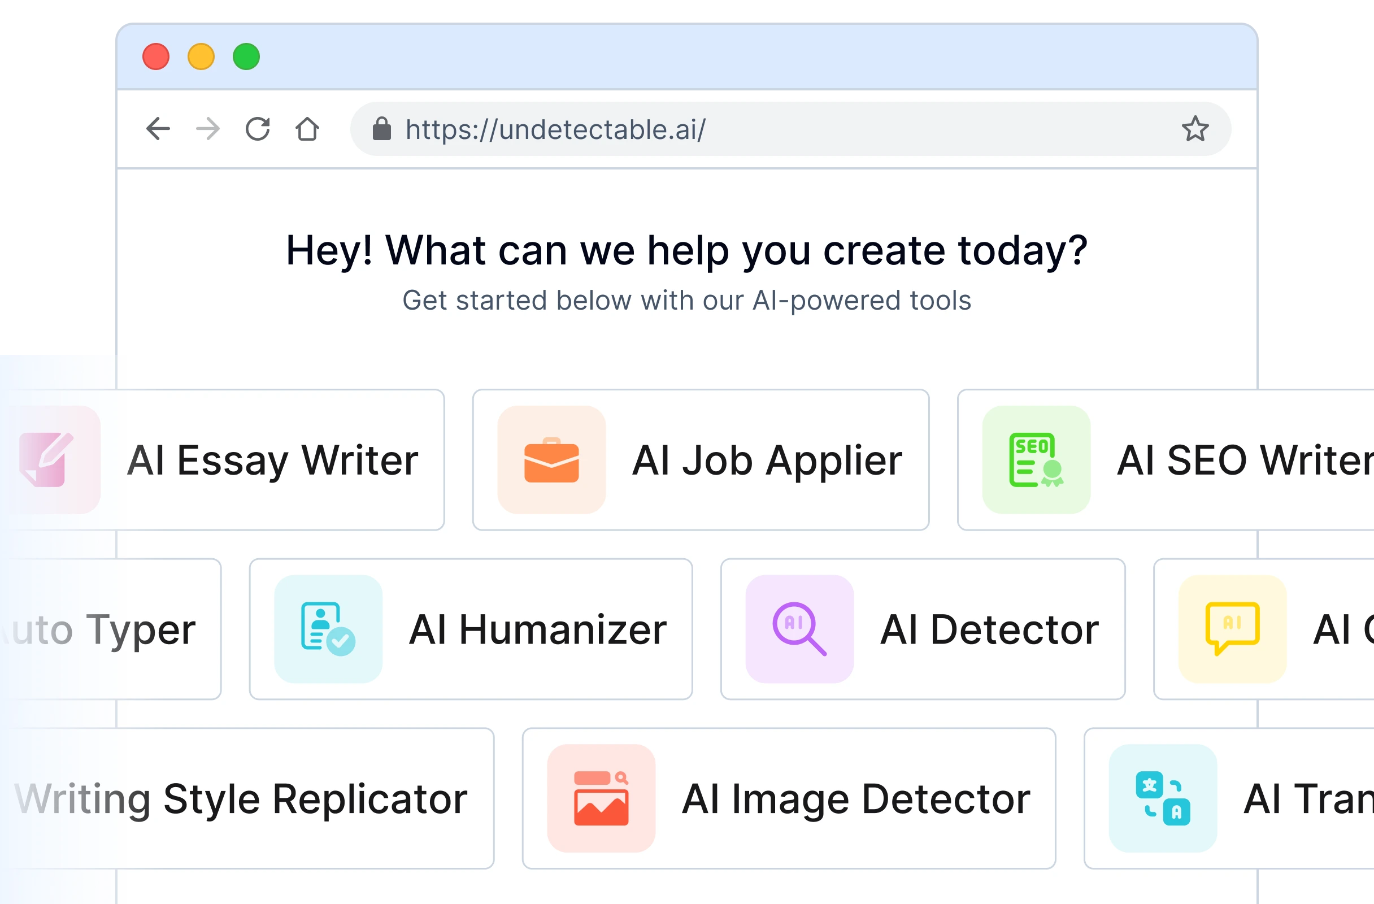Bookmark the page with the star icon
The height and width of the screenshot is (904, 1374).
tap(1194, 129)
